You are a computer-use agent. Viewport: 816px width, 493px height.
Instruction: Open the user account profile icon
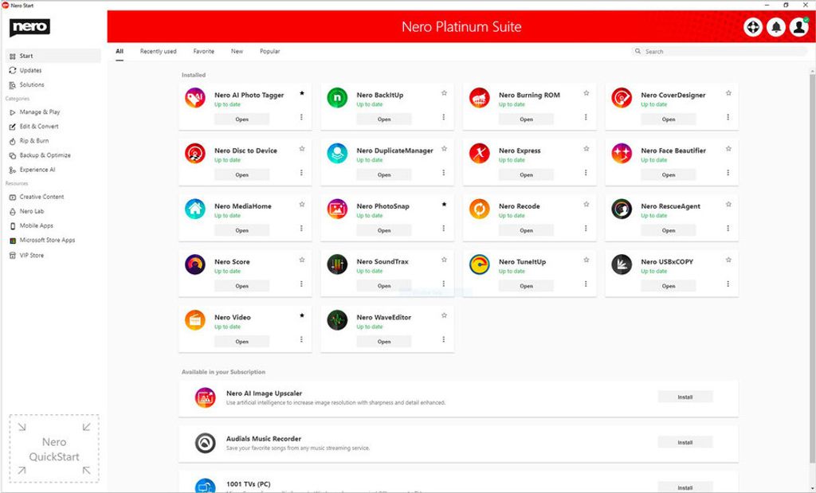click(798, 27)
